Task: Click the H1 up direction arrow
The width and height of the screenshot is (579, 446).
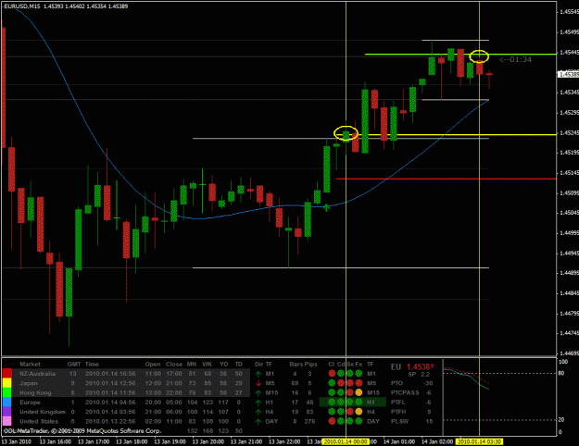Action: (258, 403)
